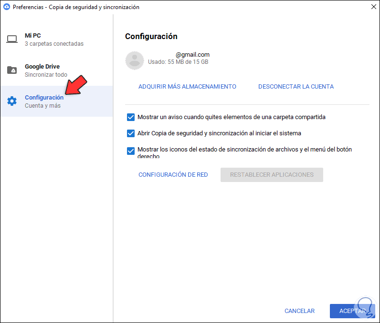Uncheck the shared folder removal warning checkbox

pyautogui.click(x=131, y=117)
